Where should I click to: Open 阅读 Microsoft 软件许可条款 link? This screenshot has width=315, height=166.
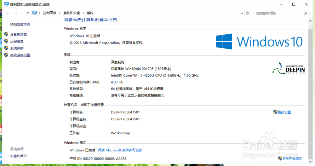120,150
